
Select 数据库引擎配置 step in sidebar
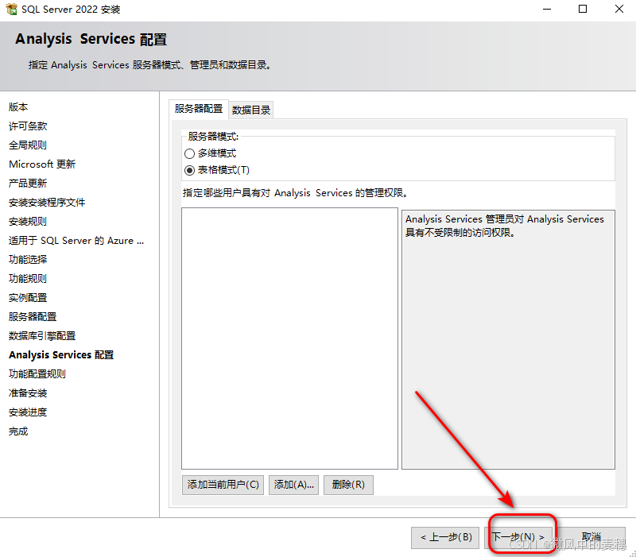(x=42, y=335)
